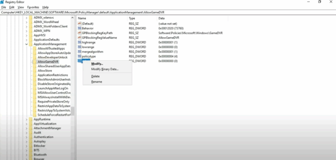Click the policytype DWORD value icon
The width and height of the screenshot is (336, 160).
(x=79, y=56)
